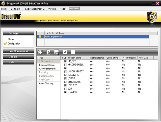Viewport: 161px width, 122px height.
Task: Click the ';TRUNCATE rule text
Action: 74,82
